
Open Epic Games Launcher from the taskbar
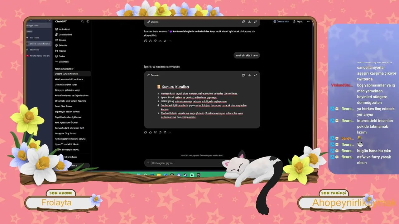[x=199, y=175]
